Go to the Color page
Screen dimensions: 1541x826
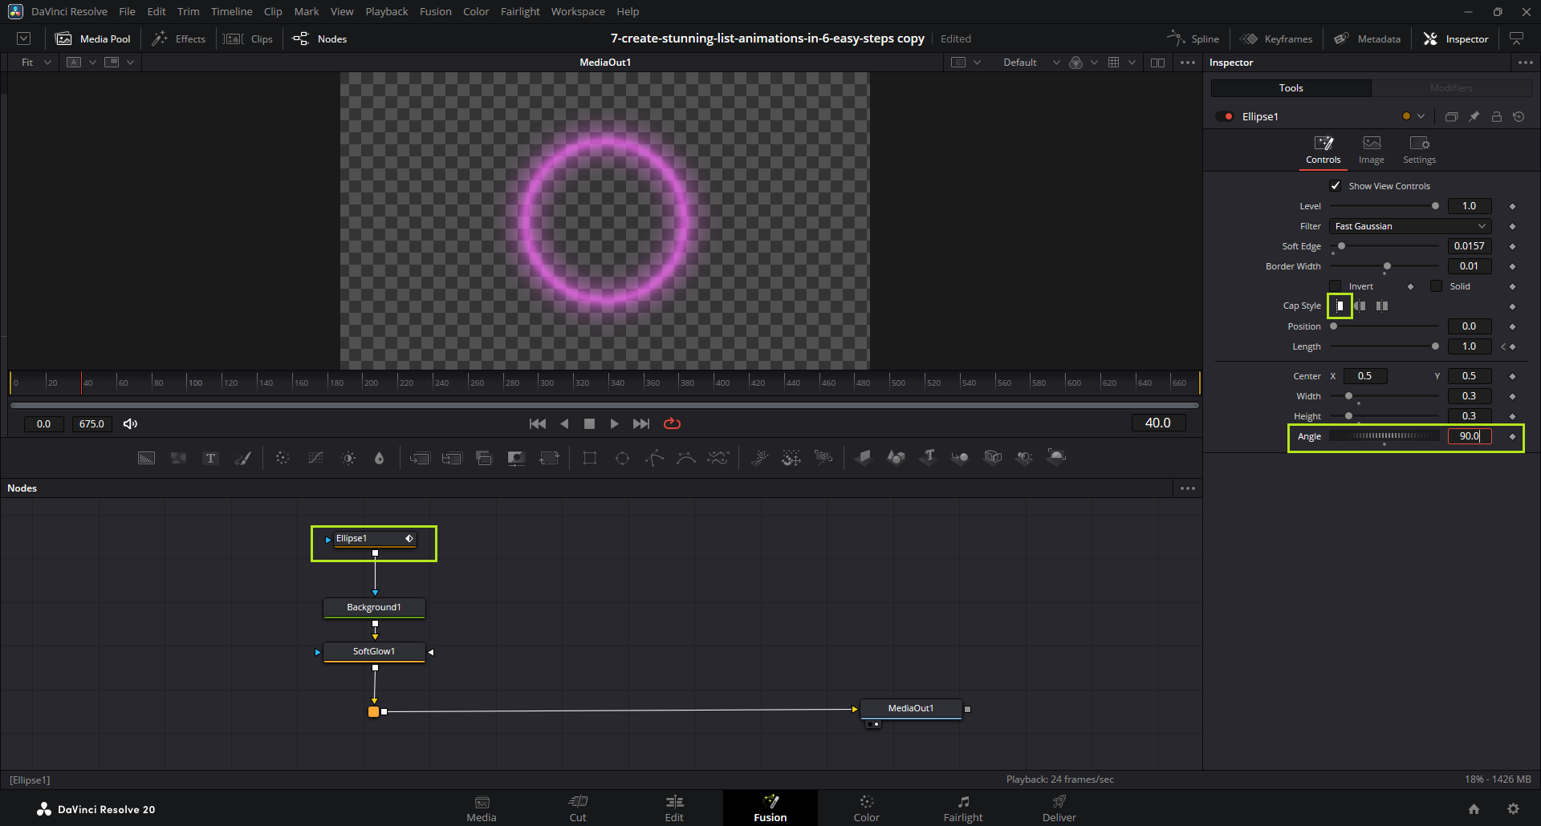click(x=866, y=808)
